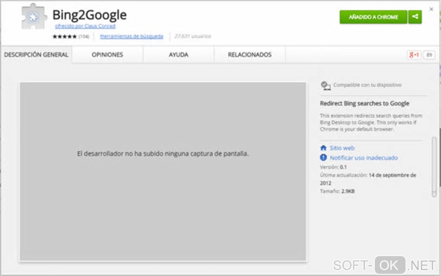
Task: Click the share icon button
Action: (x=415, y=17)
